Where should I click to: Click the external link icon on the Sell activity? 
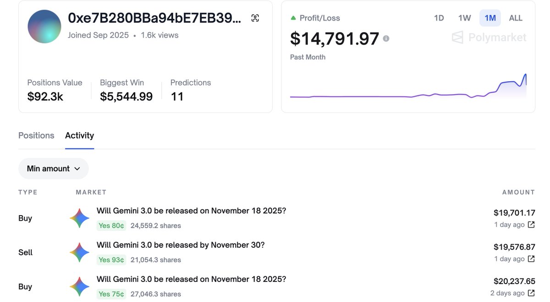[531, 259]
